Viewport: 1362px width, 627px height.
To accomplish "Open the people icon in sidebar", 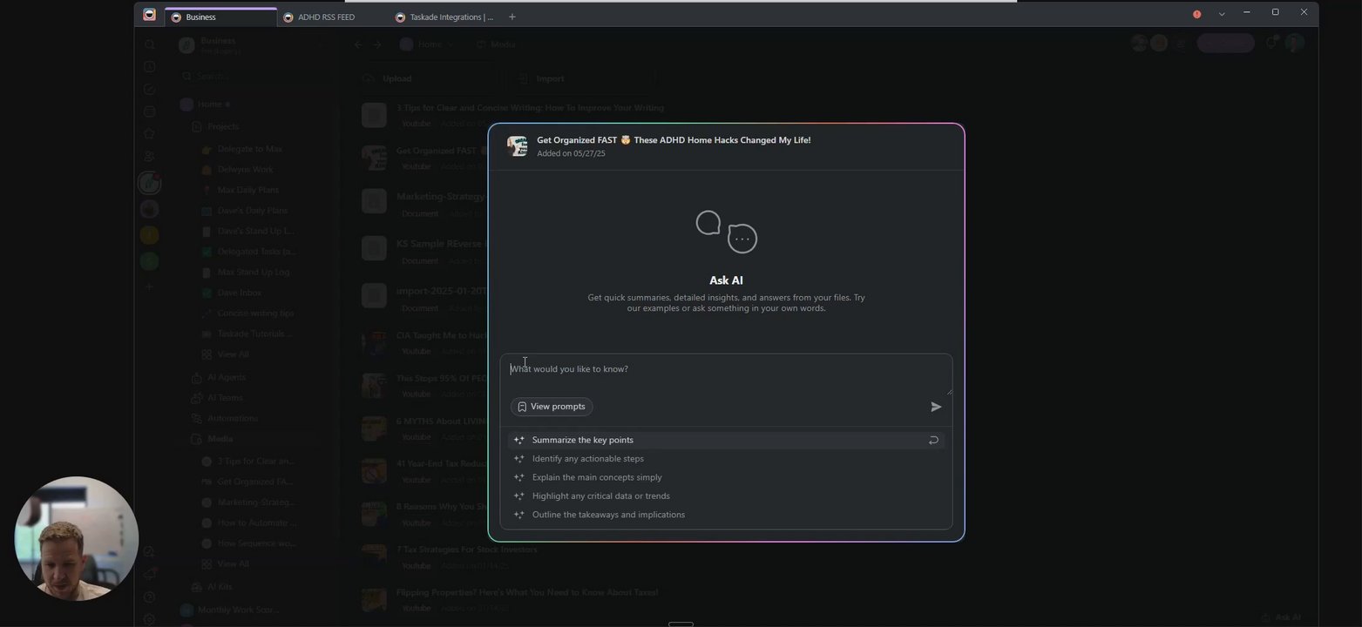I will 149,157.
